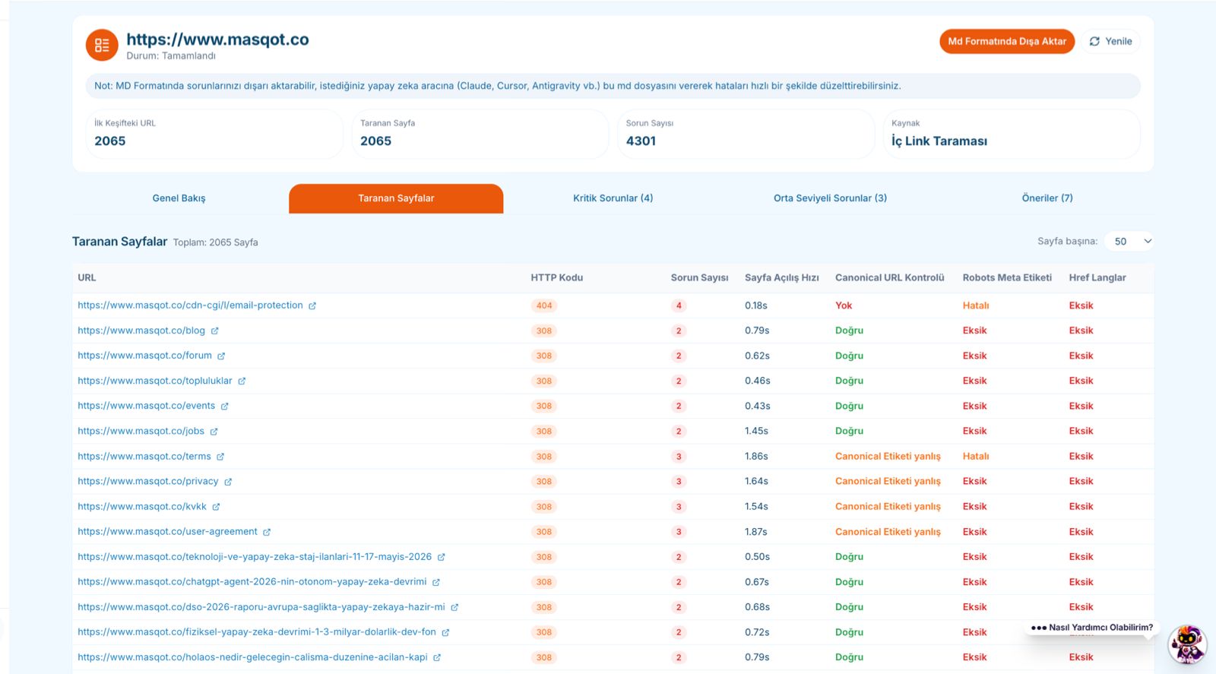Click the Canonical URL Kontrolü column header
The width and height of the screenshot is (1216, 674).
tap(890, 277)
